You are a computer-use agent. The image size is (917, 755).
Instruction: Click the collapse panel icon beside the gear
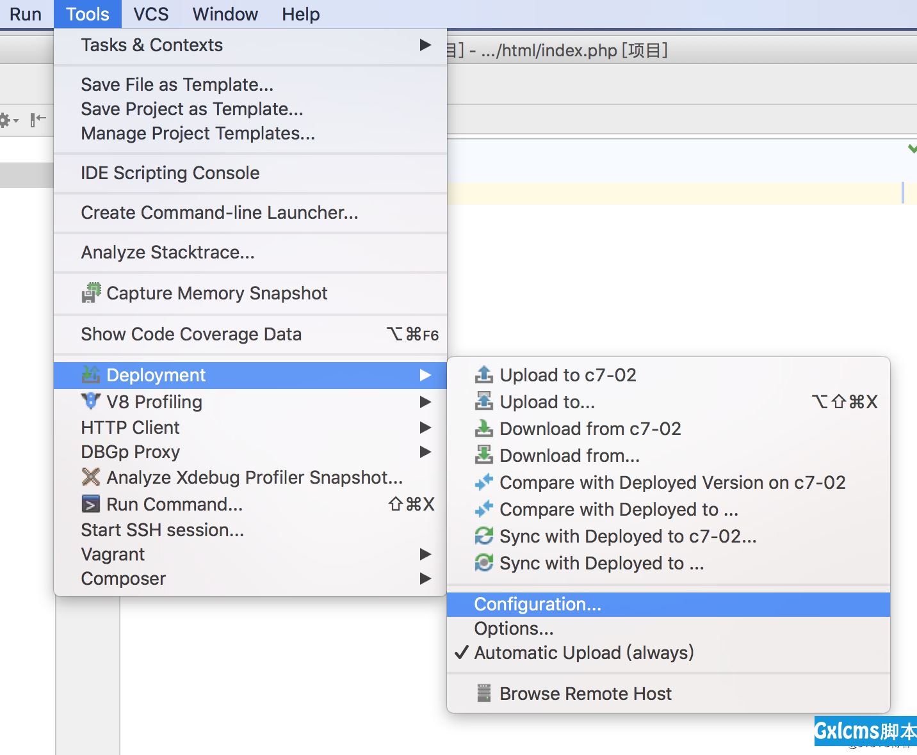[38, 119]
